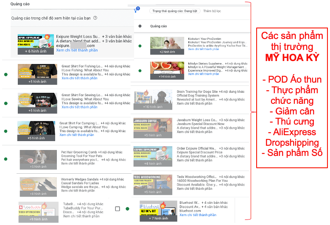This screenshot has height=225, width=330.
Task: Click headline 'Javaburn Weight Loss Co...'
Action: pos(197,120)
